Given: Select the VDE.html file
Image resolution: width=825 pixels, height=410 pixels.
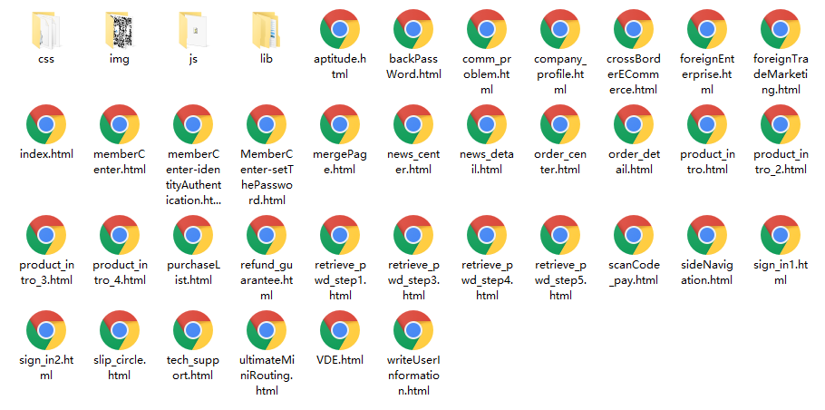Looking at the screenshot, I should pyautogui.click(x=340, y=331).
